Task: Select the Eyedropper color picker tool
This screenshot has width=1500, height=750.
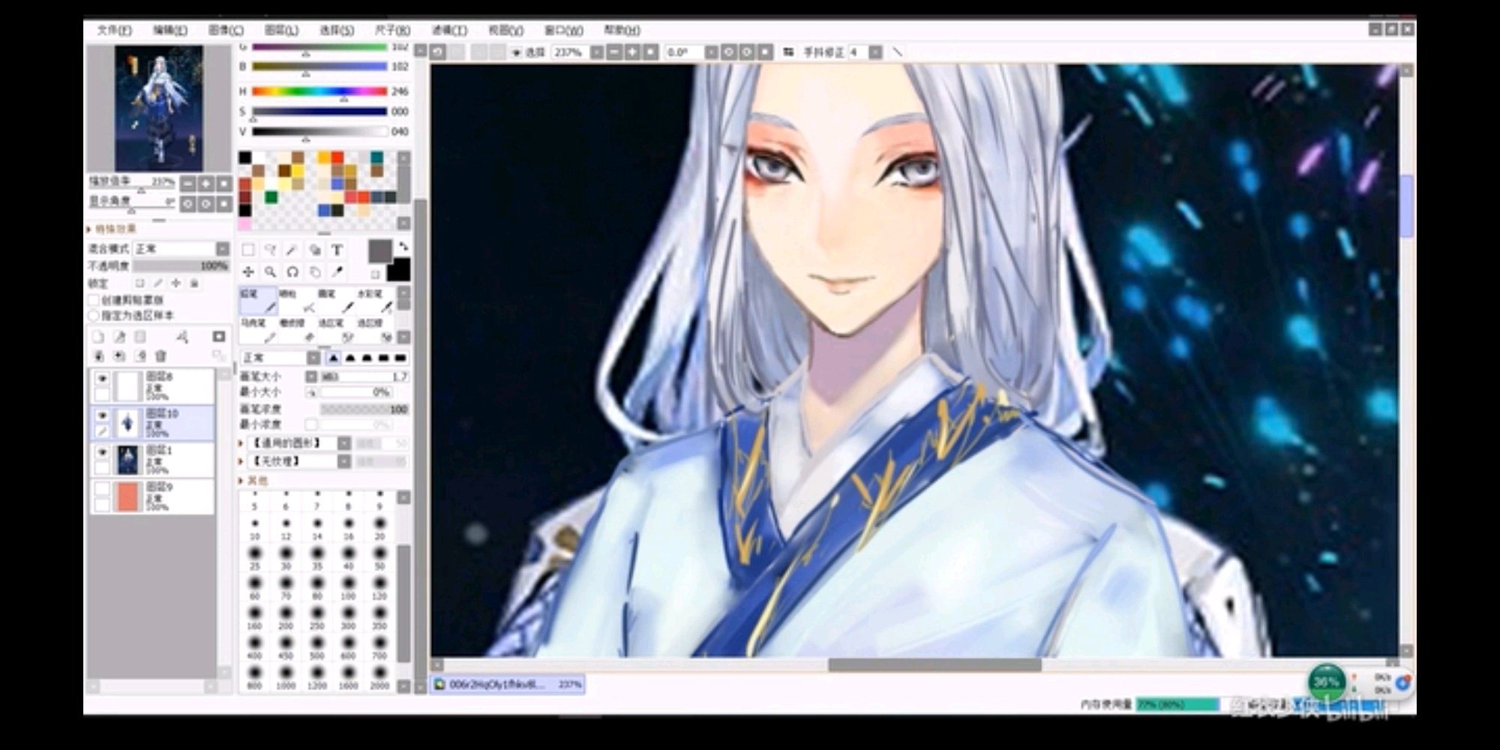Action: click(337, 271)
